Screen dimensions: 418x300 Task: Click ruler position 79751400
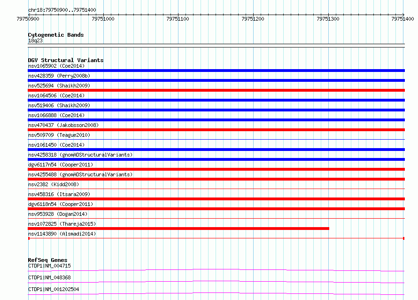tap(403, 19)
